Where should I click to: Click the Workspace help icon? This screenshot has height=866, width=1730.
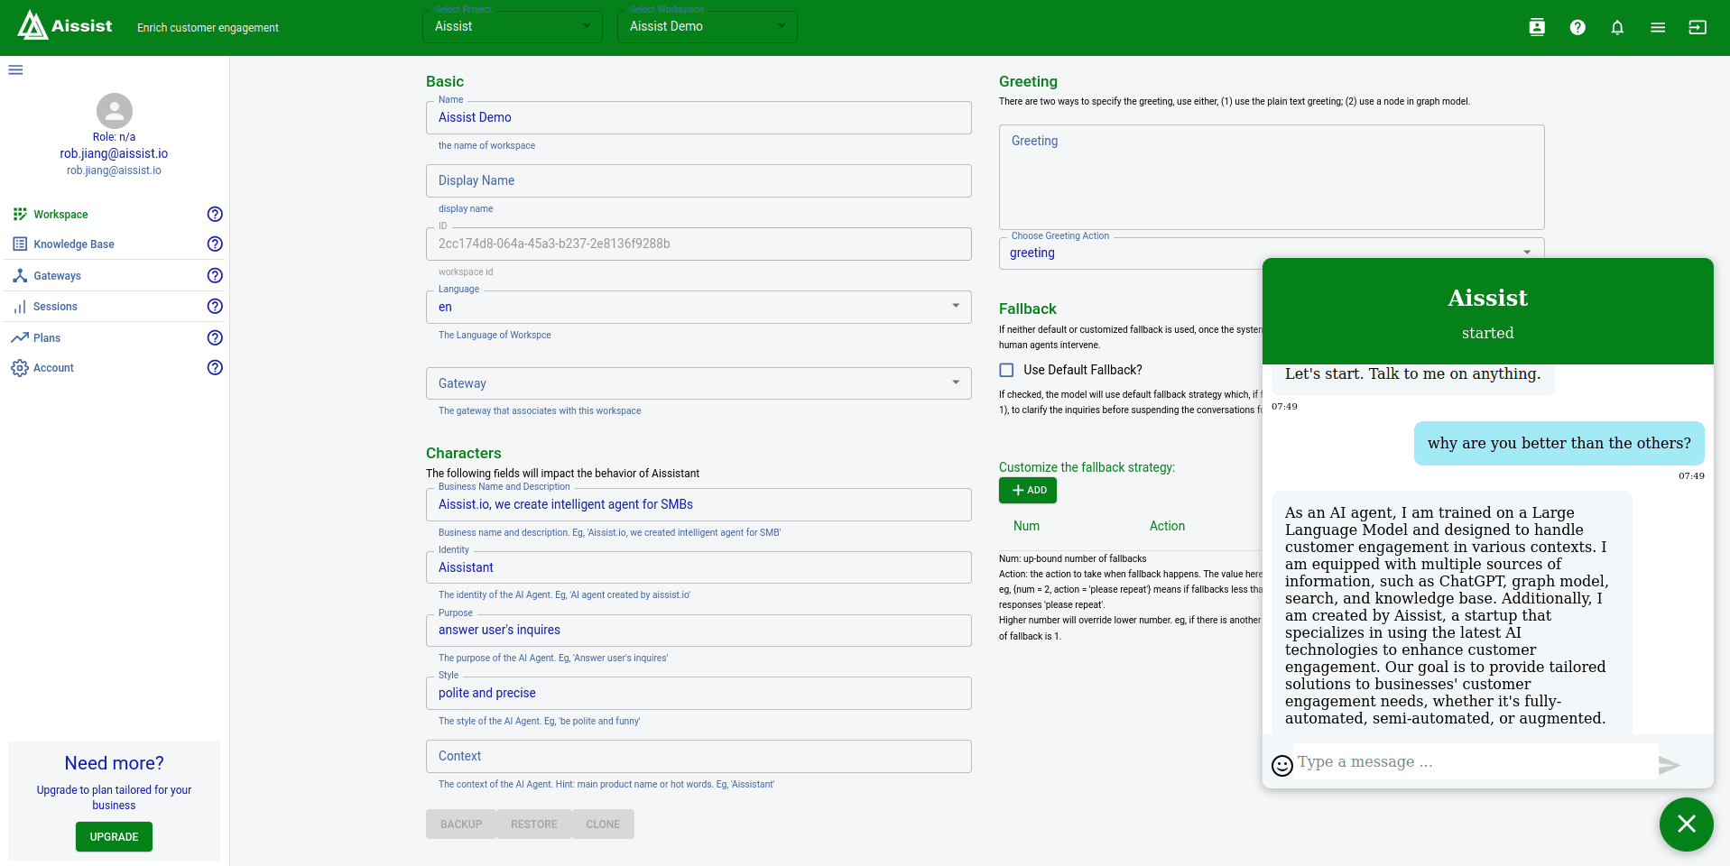point(215,214)
